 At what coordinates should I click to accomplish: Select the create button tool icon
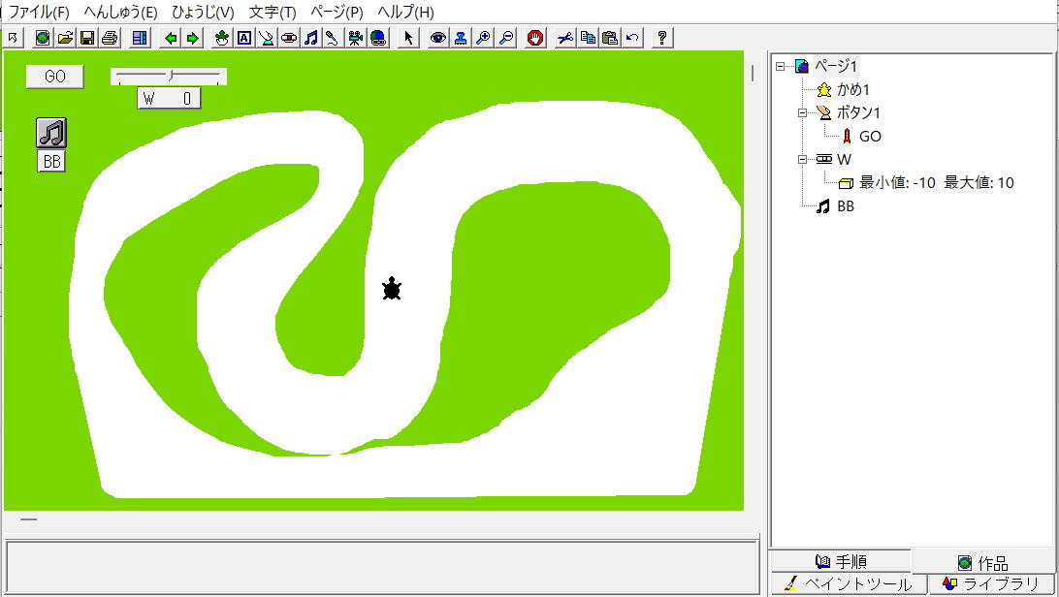pos(266,38)
